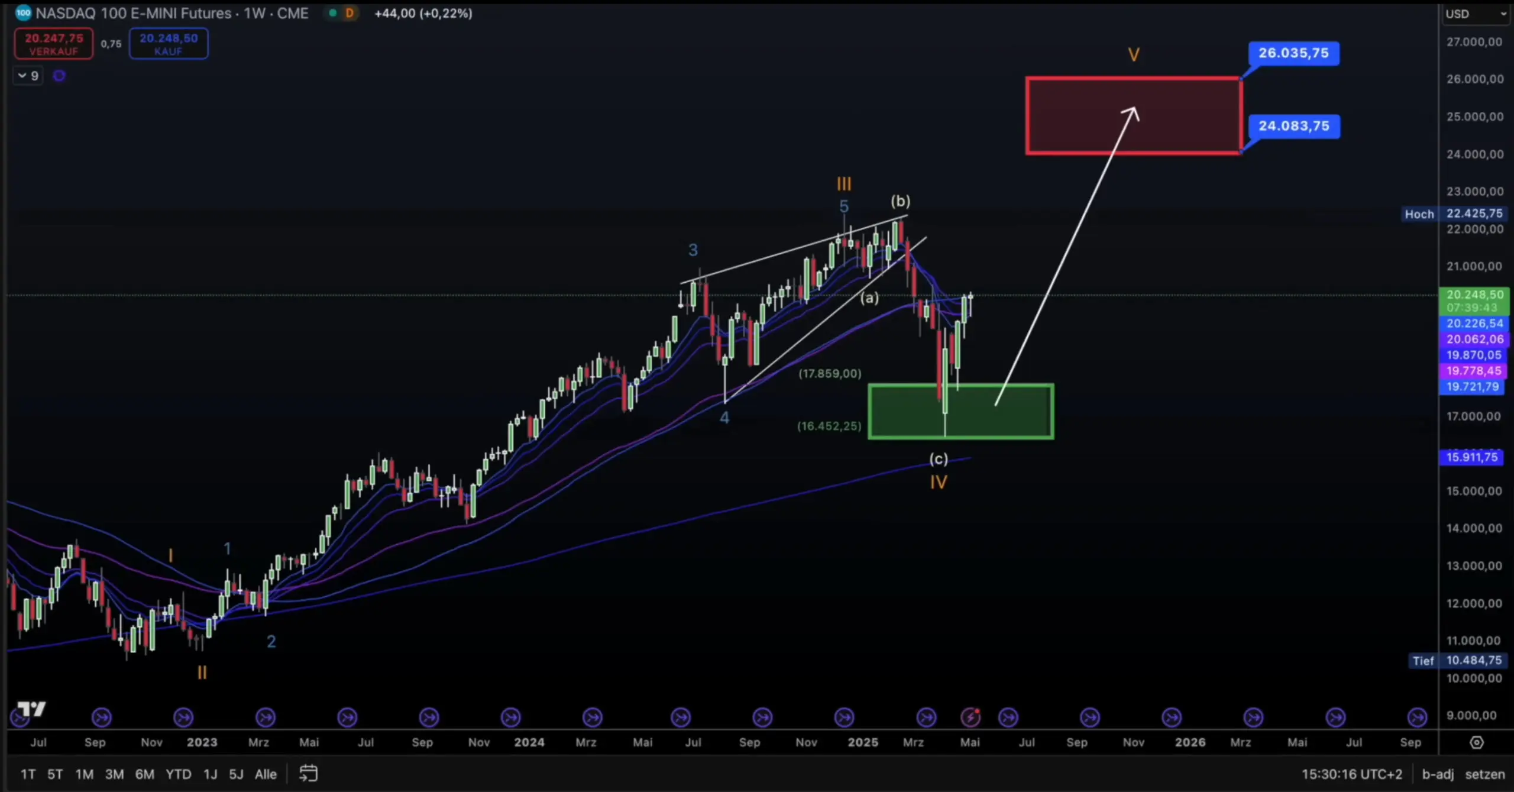Open the USD currency dropdown
Viewport: 1514px width, 792px height.
(1475, 14)
